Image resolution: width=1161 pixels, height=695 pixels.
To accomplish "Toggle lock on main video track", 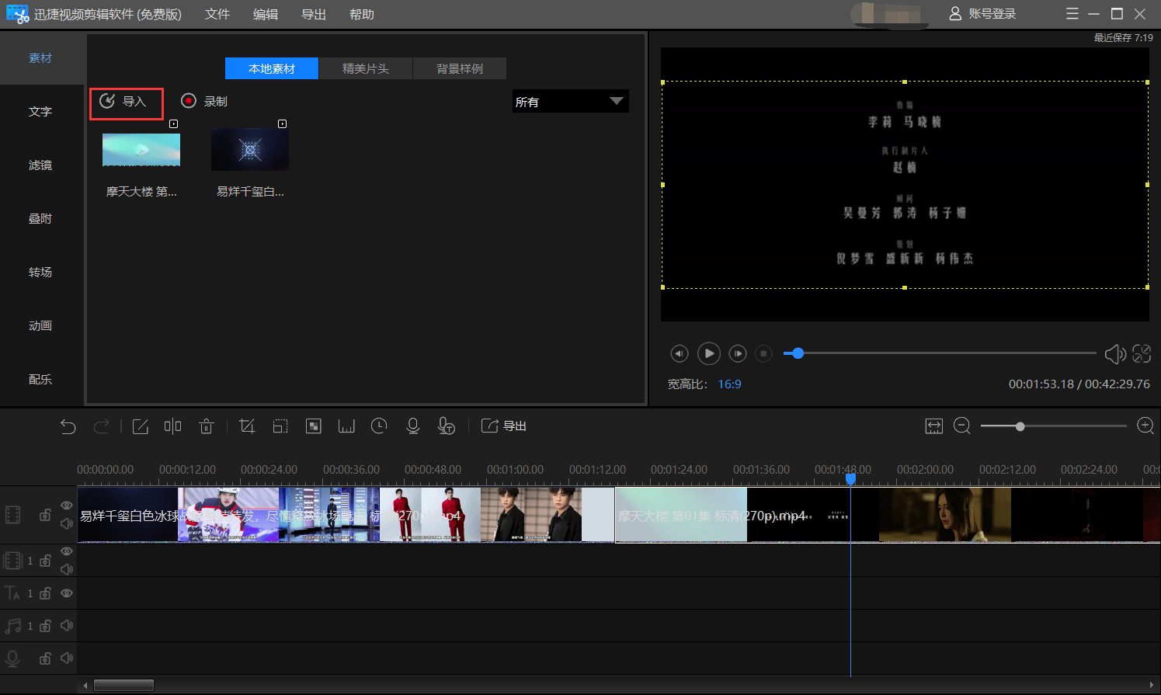I will pos(45,515).
